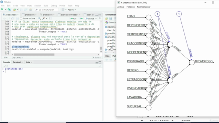
Task: Open the Profile menu
Action: (62, 6)
